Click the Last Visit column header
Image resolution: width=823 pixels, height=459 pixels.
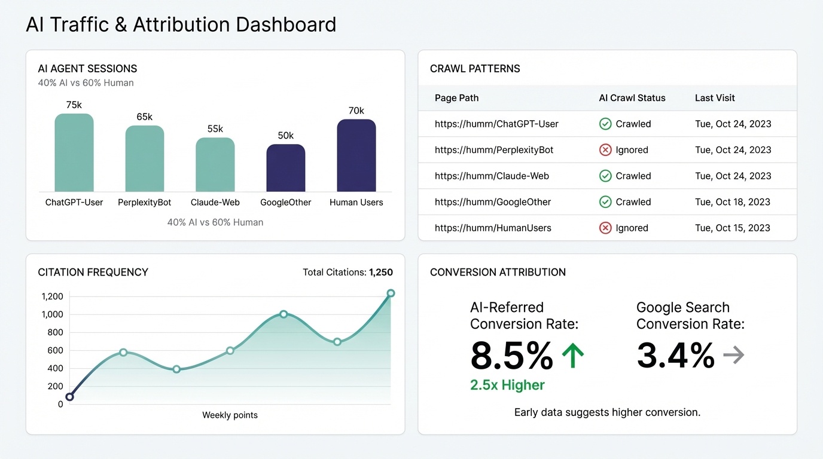(715, 98)
